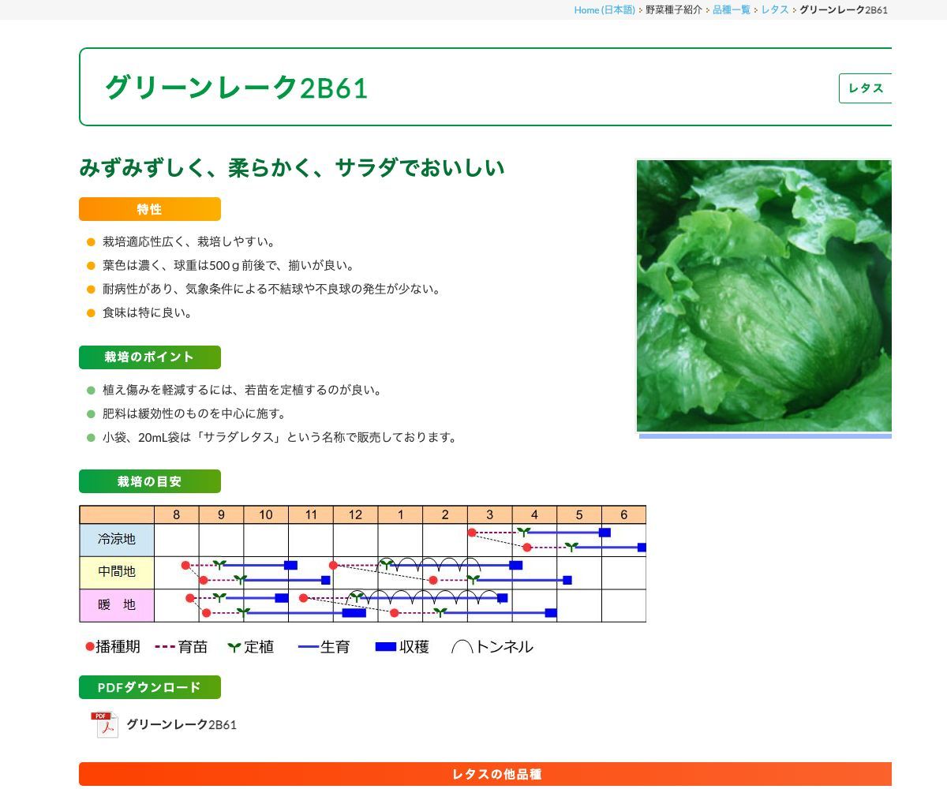Open the PDFダウンロード section header

click(x=149, y=687)
